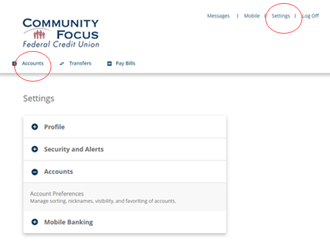Click the Pay Bills icon
The image size is (330, 245).
(109, 63)
